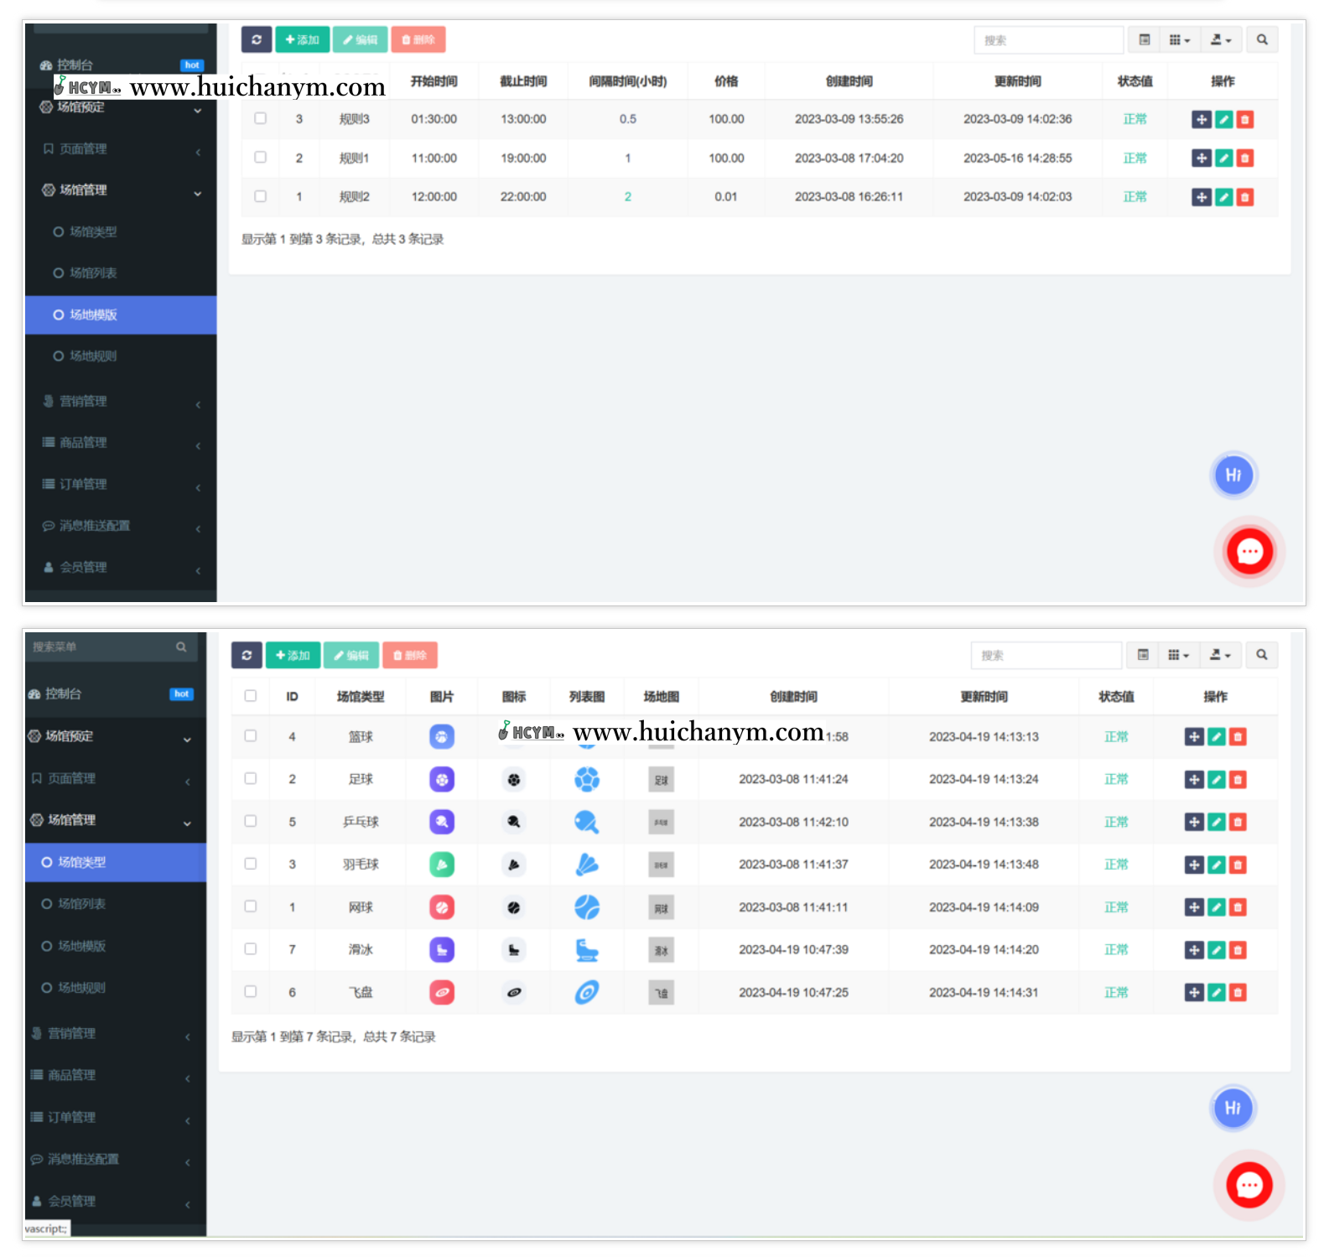Viewport: 1324px width, 1257px height.
Task: Click the green edit icon in 滑冰 row
Action: click(1216, 950)
